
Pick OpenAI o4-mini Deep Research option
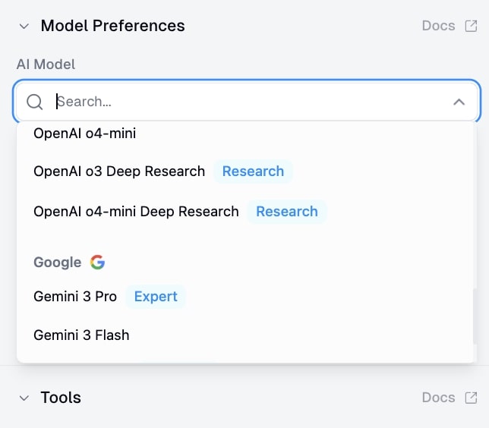[136, 212]
